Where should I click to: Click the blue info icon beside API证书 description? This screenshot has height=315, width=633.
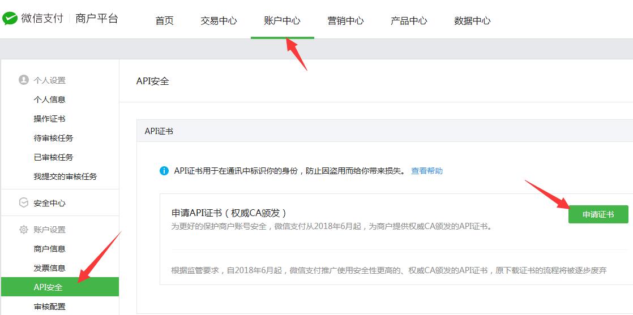pos(164,171)
